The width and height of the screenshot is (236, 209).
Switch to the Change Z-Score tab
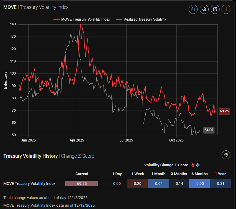pyautogui.click(x=77, y=156)
